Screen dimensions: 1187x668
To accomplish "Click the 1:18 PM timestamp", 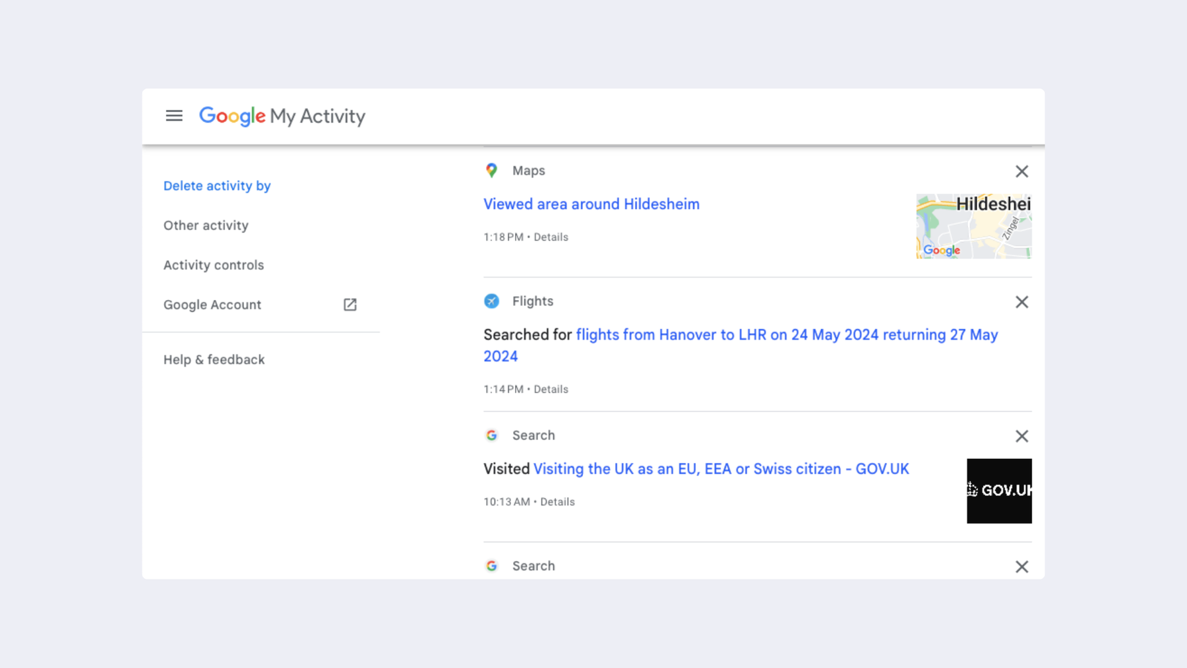I will click(x=503, y=237).
